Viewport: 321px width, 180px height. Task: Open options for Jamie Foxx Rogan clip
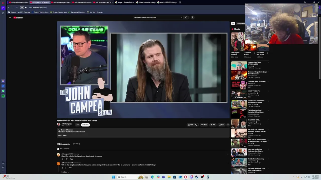(268, 140)
